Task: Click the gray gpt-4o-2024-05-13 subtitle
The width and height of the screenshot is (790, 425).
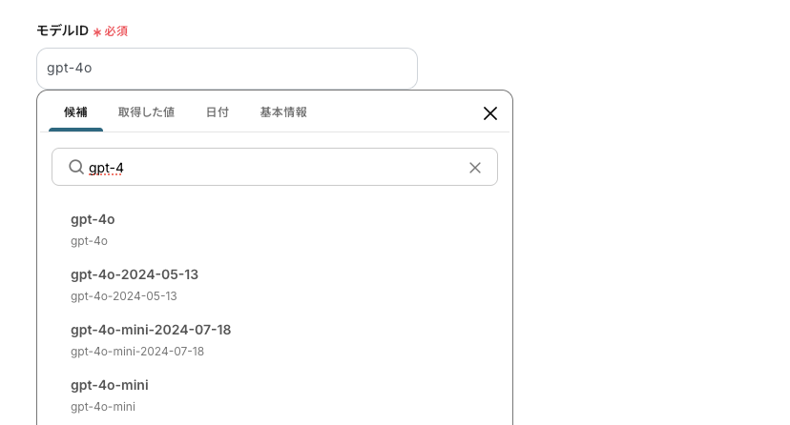Action: (x=124, y=296)
